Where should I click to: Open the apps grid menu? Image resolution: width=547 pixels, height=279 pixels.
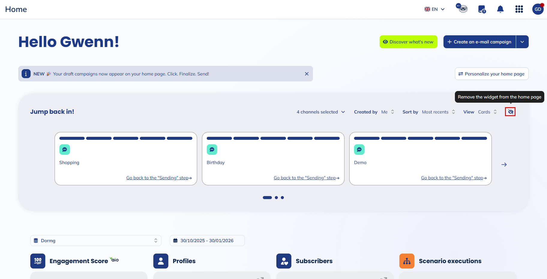[x=519, y=9]
